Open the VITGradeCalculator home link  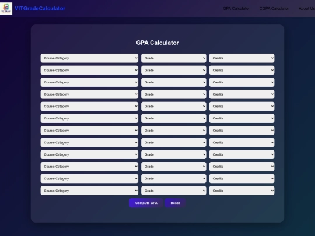(x=40, y=8)
